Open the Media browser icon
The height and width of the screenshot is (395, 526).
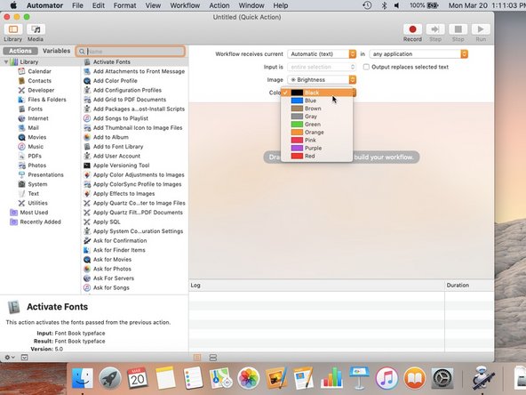tap(36, 29)
